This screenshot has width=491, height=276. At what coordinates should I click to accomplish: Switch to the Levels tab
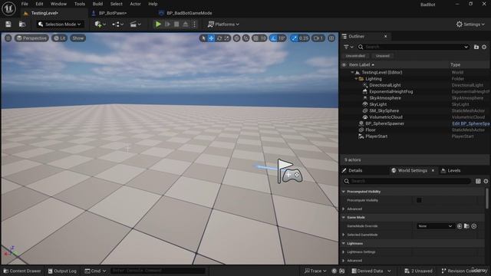click(453, 170)
